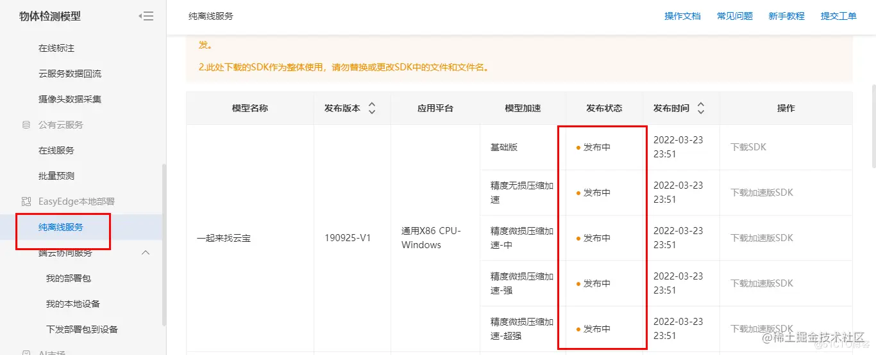Open 我的本地设备 in the sidebar
This screenshot has width=876, height=355.
pyautogui.click(x=73, y=304)
